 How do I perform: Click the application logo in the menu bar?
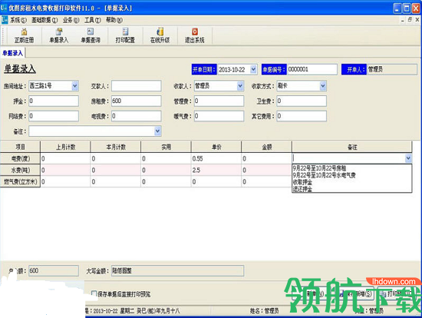(x=5, y=20)
